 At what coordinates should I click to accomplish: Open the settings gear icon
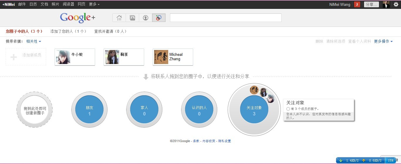396,4
